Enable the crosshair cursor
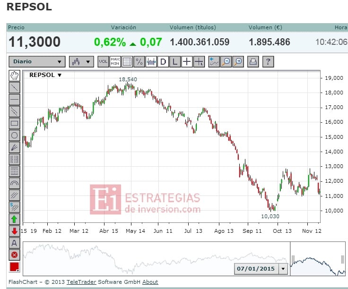The image size is (348, 289). coord(187,61)
